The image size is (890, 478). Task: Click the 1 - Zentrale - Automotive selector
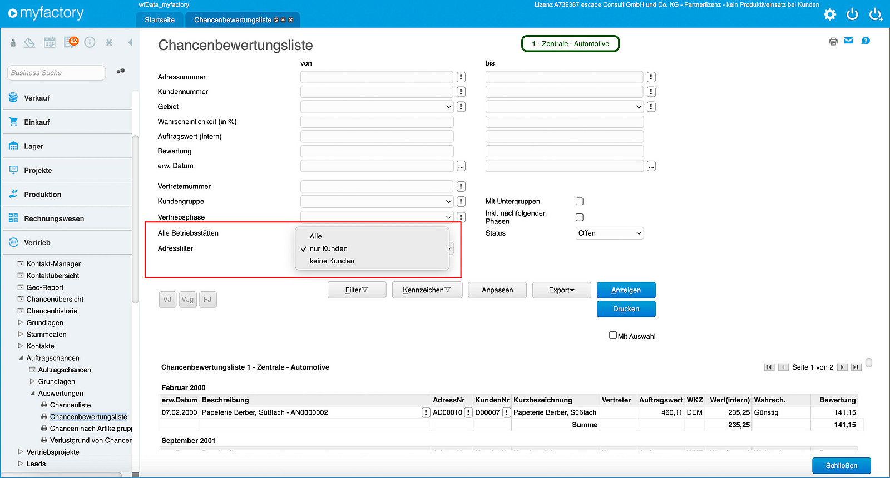(x=570, y=44)
